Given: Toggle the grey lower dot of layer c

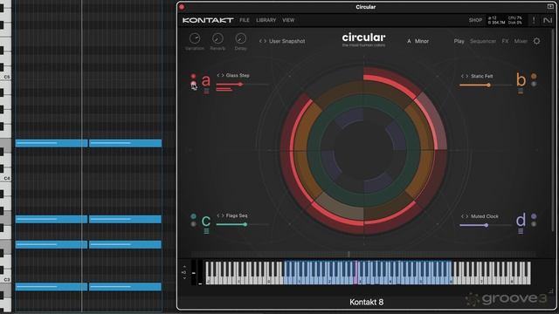Looking at the screenshot, I should pos(193,224).
